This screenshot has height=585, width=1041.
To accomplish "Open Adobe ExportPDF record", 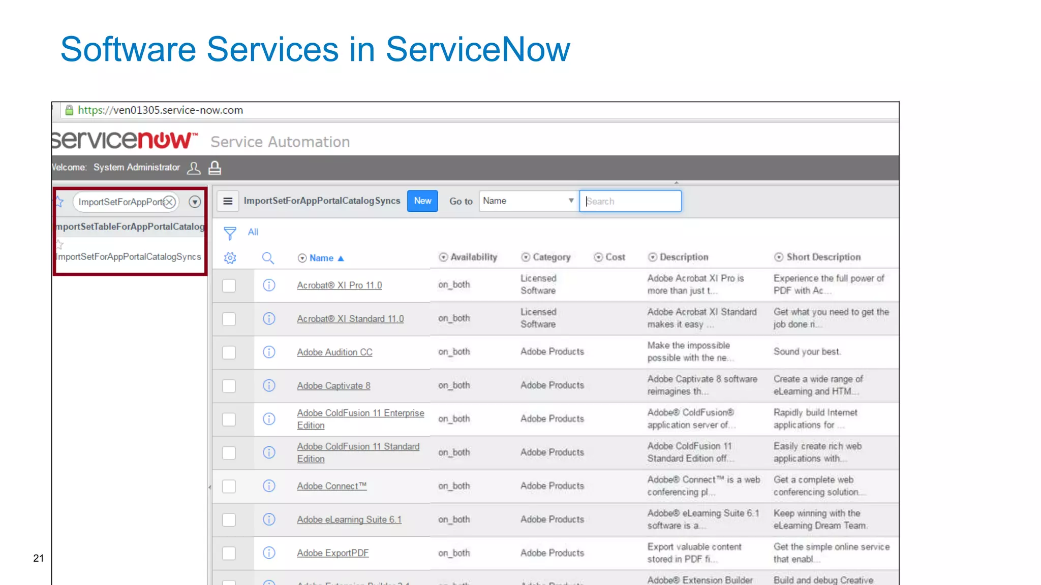I will click(x=333, y=553).
